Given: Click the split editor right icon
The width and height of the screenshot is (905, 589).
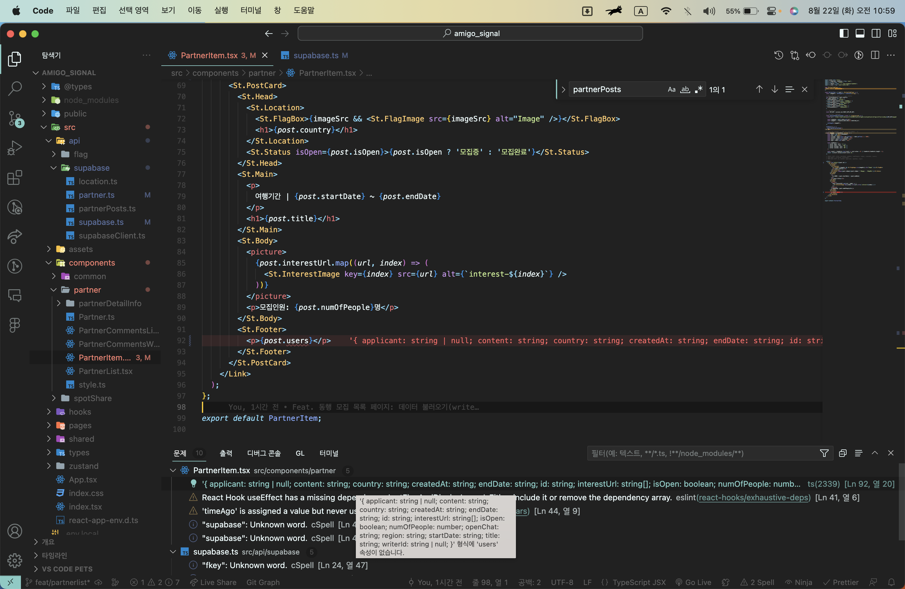Looking at the screenshot, I should tap(875, 55).
